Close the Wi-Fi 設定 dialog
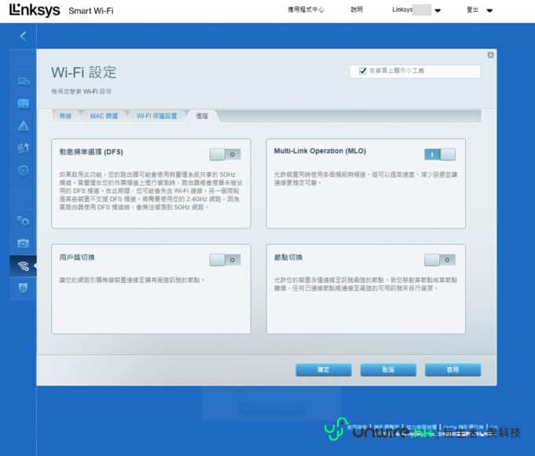 tap(490, 55)
